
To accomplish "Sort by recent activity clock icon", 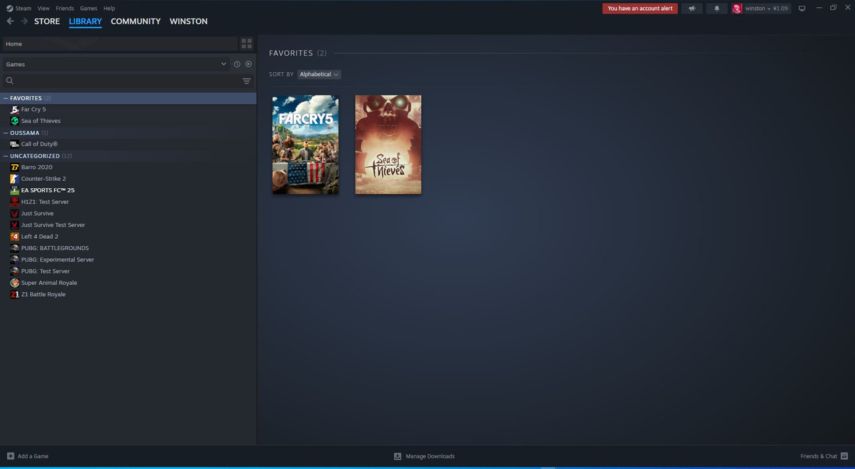I will click(236, 64).
